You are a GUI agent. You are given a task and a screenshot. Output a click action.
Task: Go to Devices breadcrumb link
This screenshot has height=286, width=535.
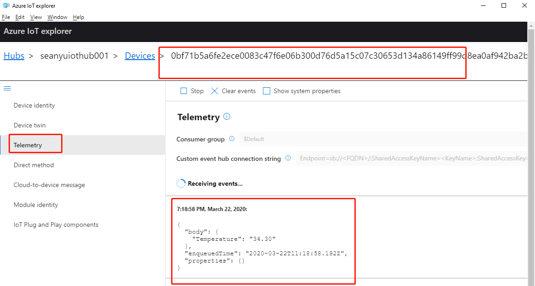click(x=140, y=56)
